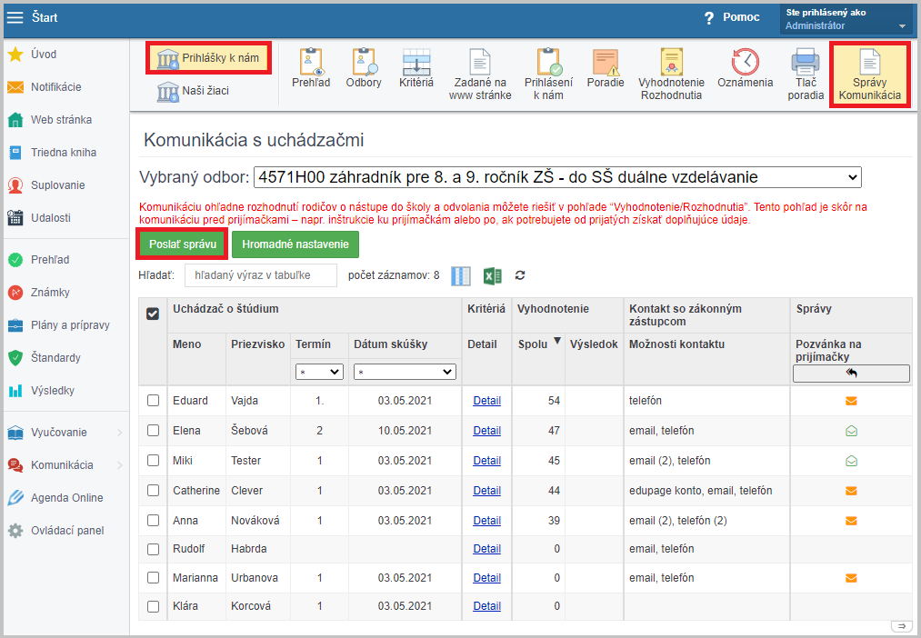
Task: Click orange envelope in Eduard Vajda row
Action: pos(851,401)
